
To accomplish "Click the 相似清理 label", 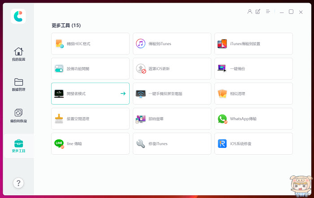I will click(x=237, y=94).
